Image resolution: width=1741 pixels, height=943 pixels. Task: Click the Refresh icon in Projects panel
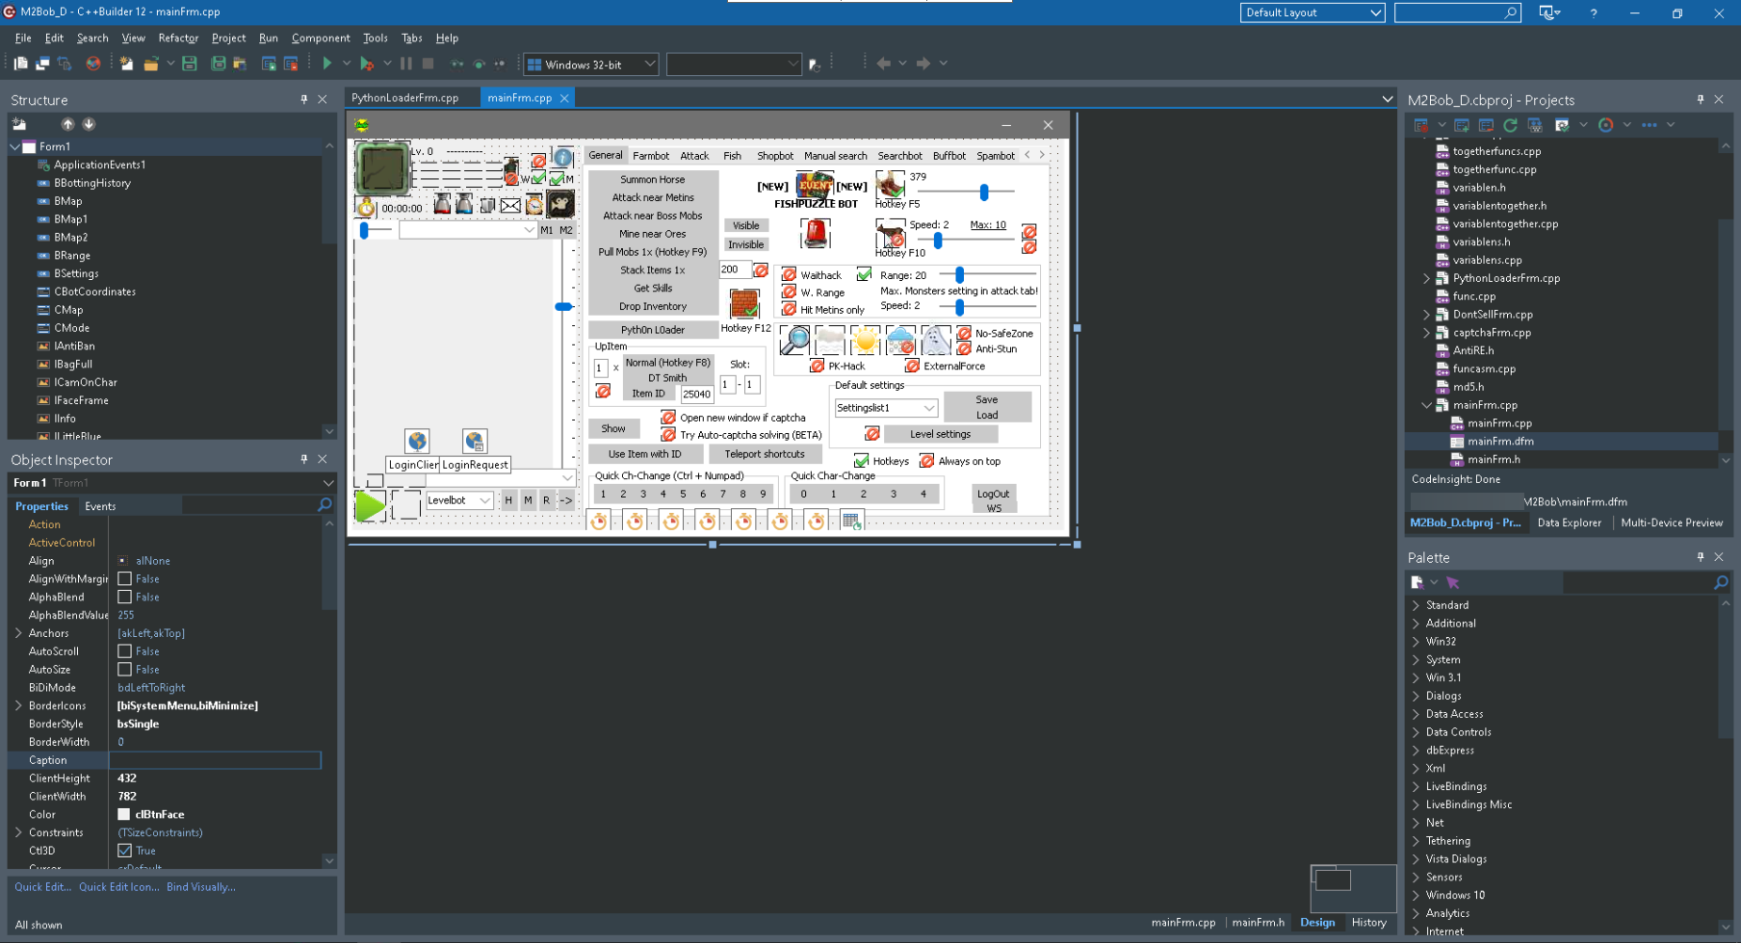point(1510,125)
